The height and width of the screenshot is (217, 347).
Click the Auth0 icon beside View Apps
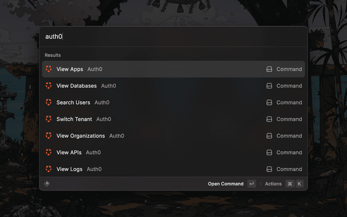pyautogui.click(x=48, y=69)
